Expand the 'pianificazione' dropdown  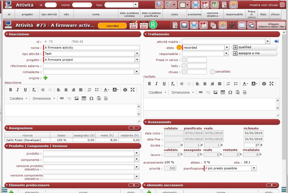point(254,168)
